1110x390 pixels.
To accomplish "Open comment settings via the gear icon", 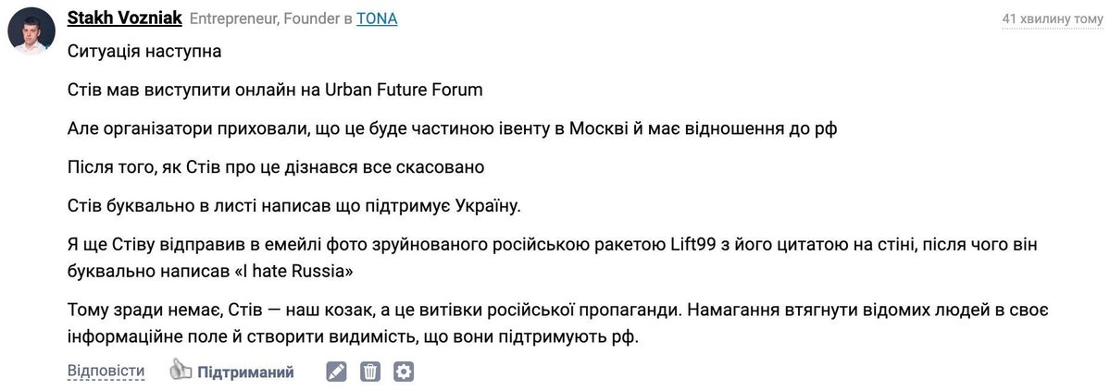I will (x=404, y=372).
